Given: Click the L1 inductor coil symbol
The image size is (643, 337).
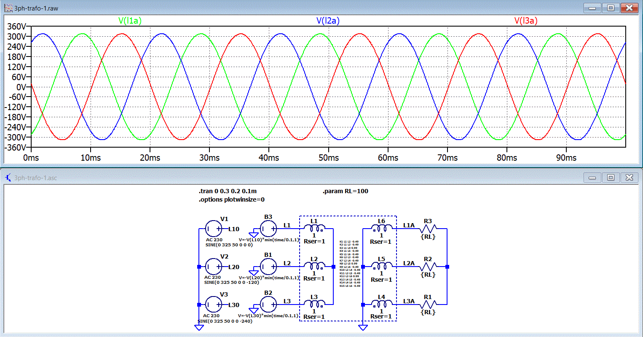Looking at the screenshot, I should [314, 228].
